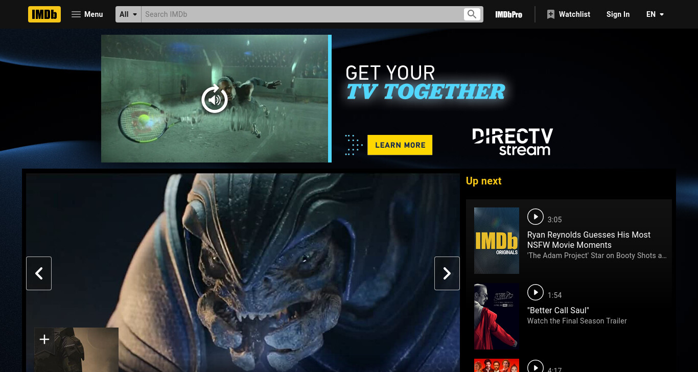The image size is (698, 372).
Task: Open the IMDb Originals thumbnail
Action: 497,241
